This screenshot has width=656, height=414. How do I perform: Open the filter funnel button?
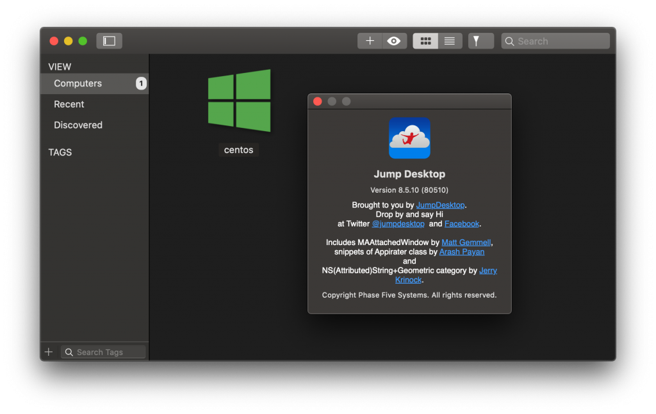coord(480,41)
